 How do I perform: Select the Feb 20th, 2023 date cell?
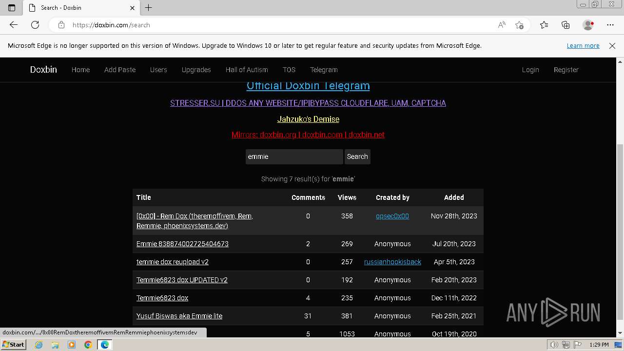coord(454,280)
